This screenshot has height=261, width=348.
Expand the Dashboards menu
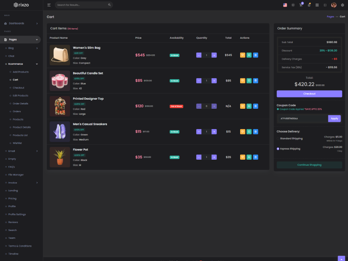[22, 23]
